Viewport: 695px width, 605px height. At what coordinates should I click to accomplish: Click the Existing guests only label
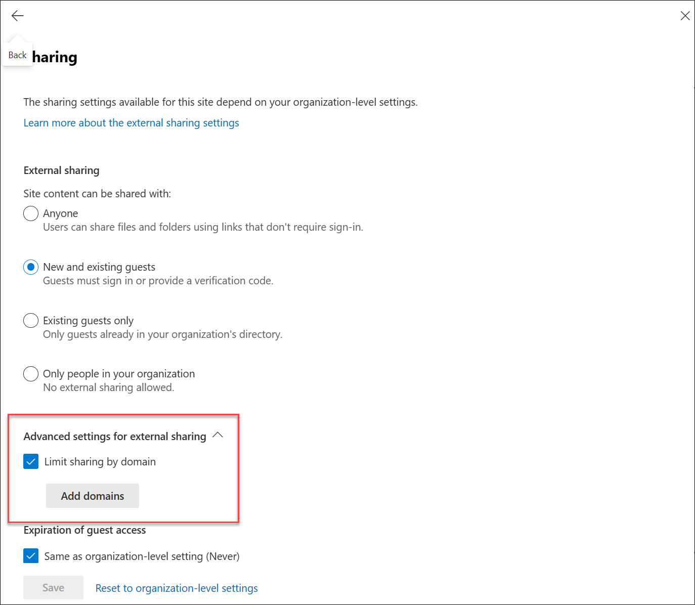(88, 321)
